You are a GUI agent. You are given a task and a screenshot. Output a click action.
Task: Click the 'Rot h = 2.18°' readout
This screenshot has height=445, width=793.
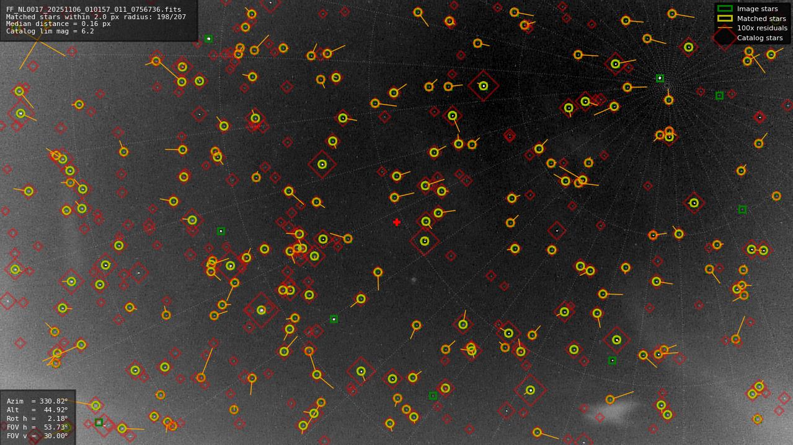37,418
